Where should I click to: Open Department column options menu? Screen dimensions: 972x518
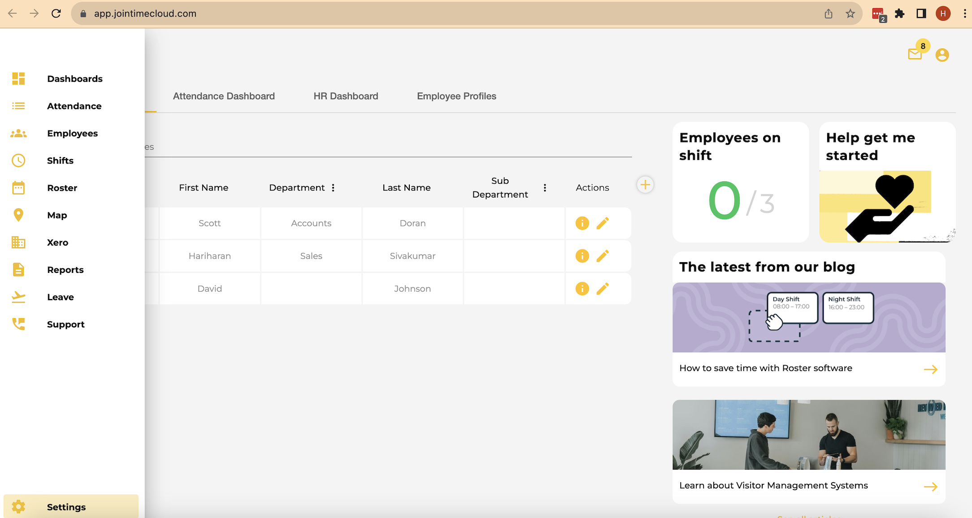pyautogui.click(x=333, y=188)
